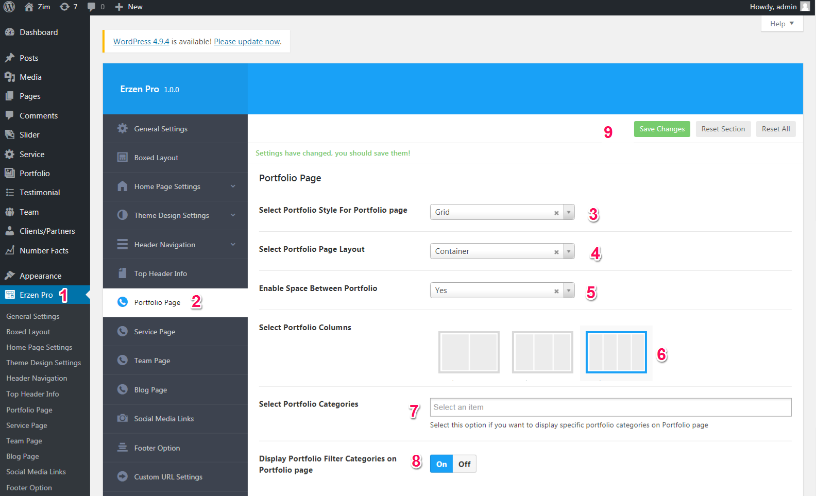Open the comments bubble icon in admin bar
The width and height of the screenshot is (816, 496).
tap(92, 7)
